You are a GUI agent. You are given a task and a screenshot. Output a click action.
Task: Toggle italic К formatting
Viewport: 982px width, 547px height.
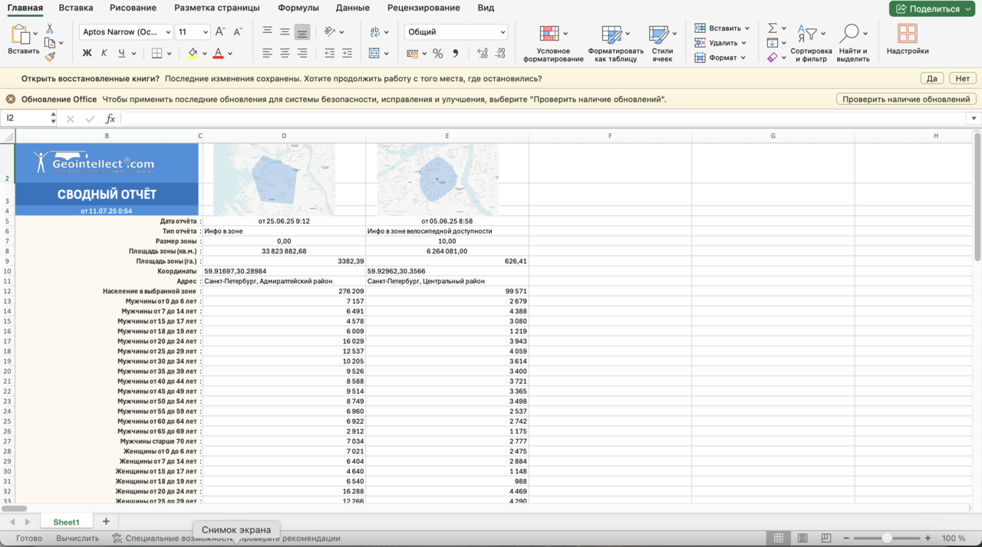[x=104, y=54]
